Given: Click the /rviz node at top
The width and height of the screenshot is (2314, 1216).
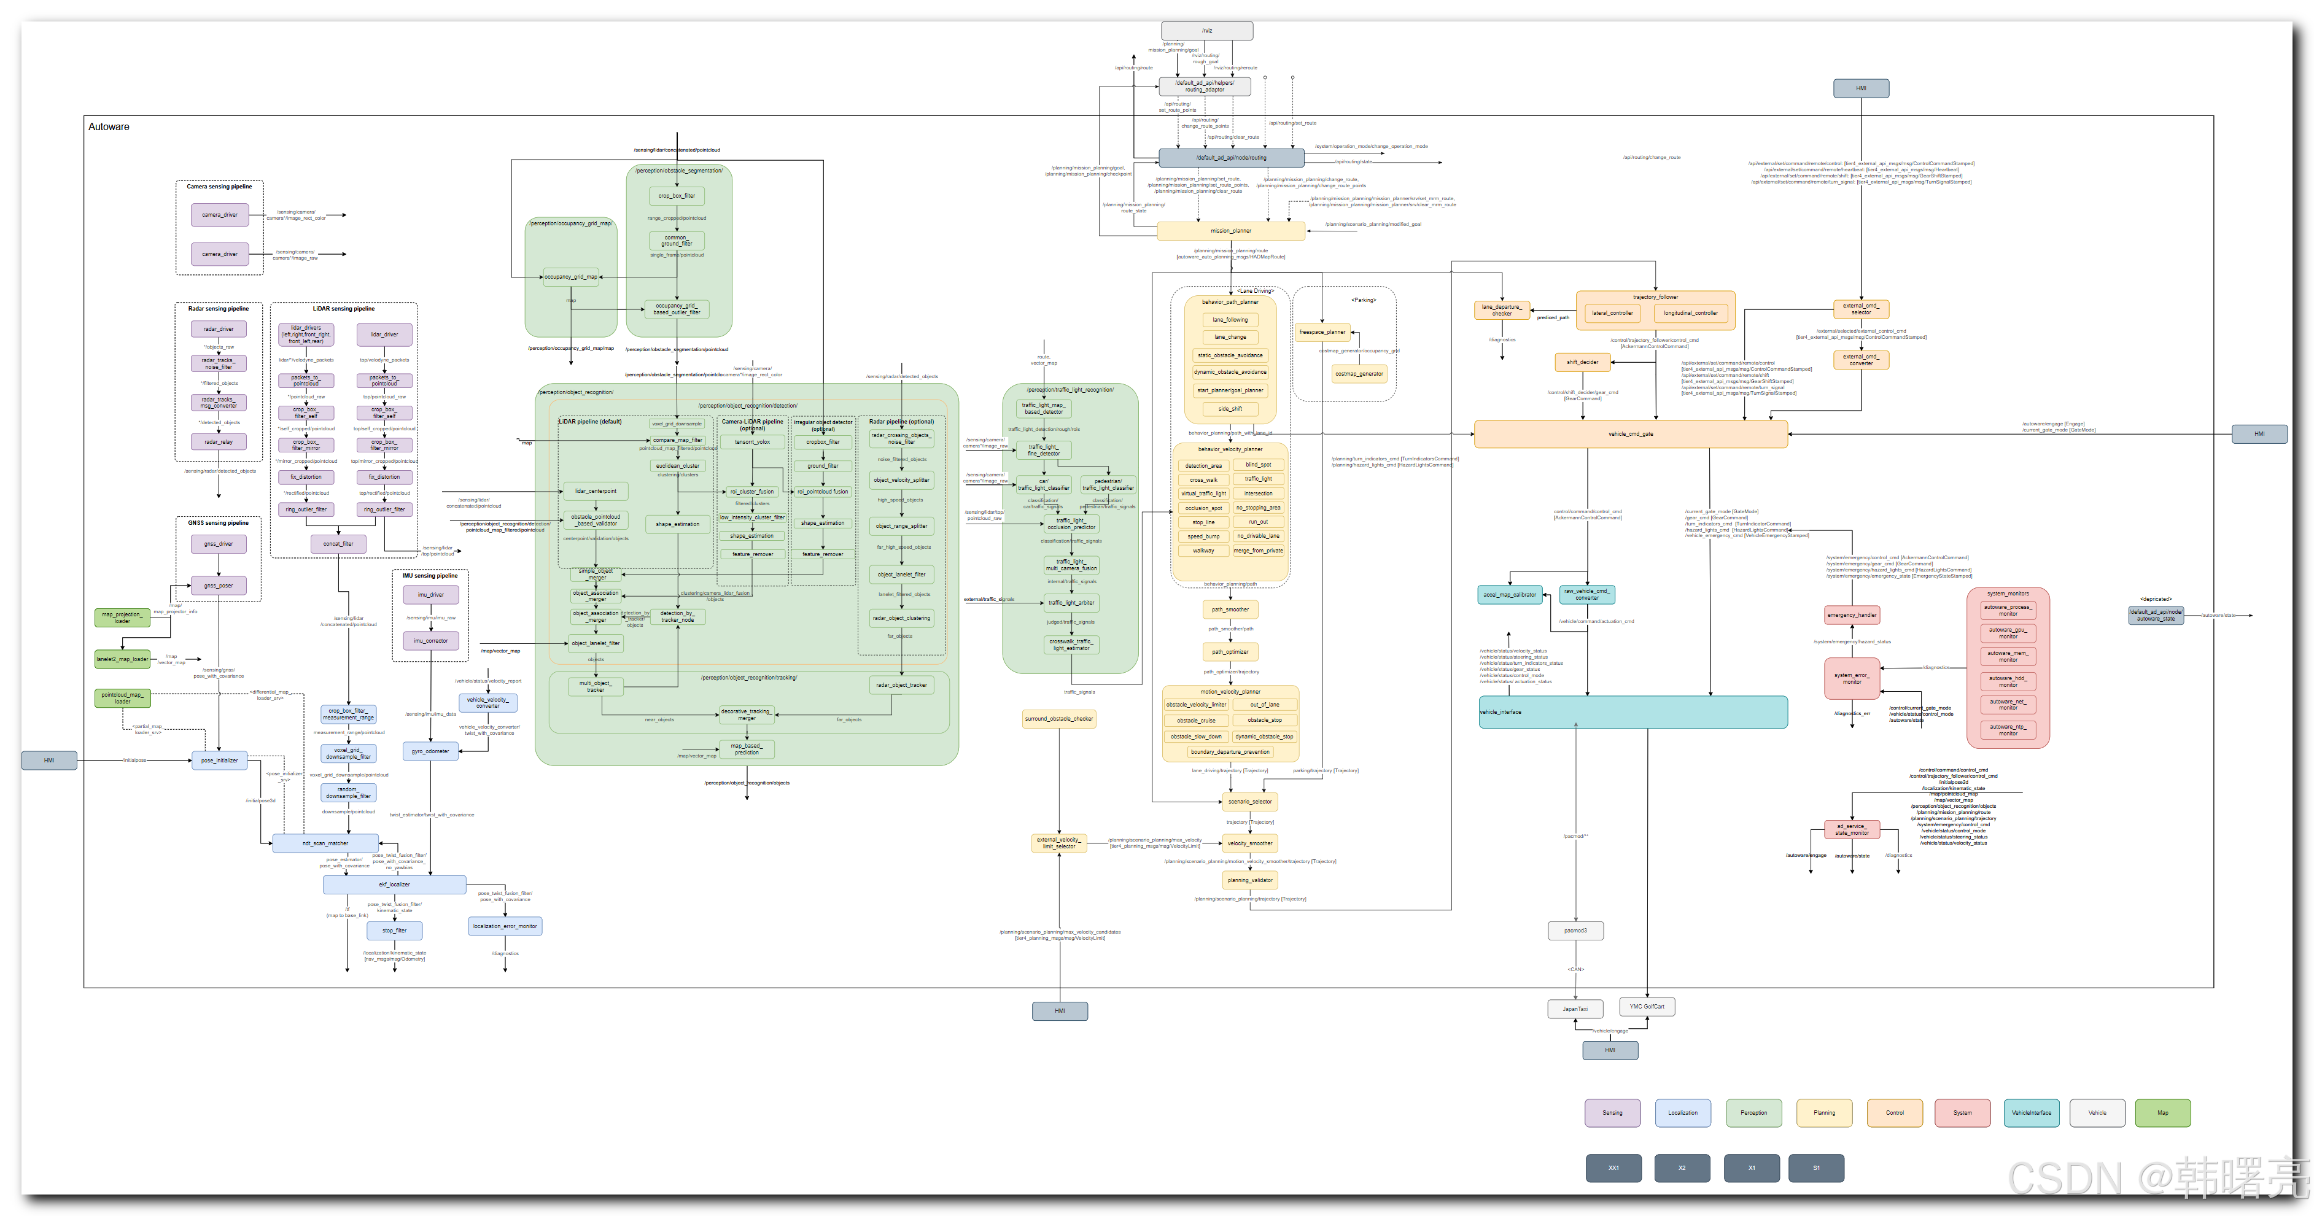Looking at the screenshot, I should click(x=1206, y=31).
